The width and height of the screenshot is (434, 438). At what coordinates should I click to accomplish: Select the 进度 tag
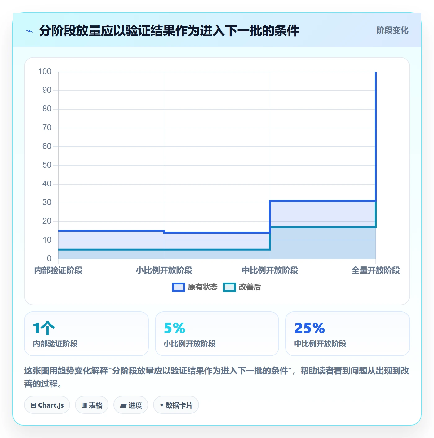coord(131,405)
